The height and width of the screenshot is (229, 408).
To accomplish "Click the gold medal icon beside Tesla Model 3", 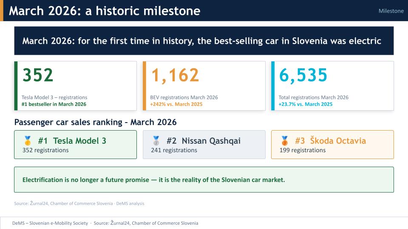I will click(27, 141).
